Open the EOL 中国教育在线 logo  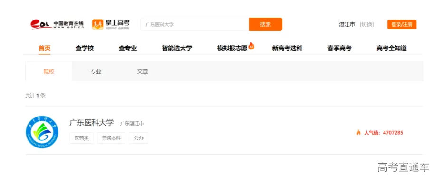pyautogui.click(x=57, y=24)
